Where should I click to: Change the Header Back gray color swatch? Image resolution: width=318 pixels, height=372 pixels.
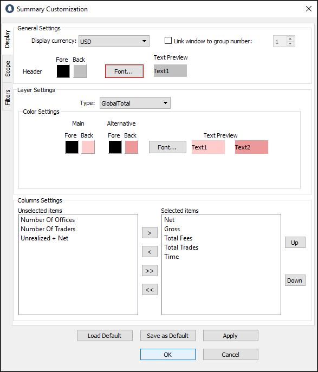80,71
